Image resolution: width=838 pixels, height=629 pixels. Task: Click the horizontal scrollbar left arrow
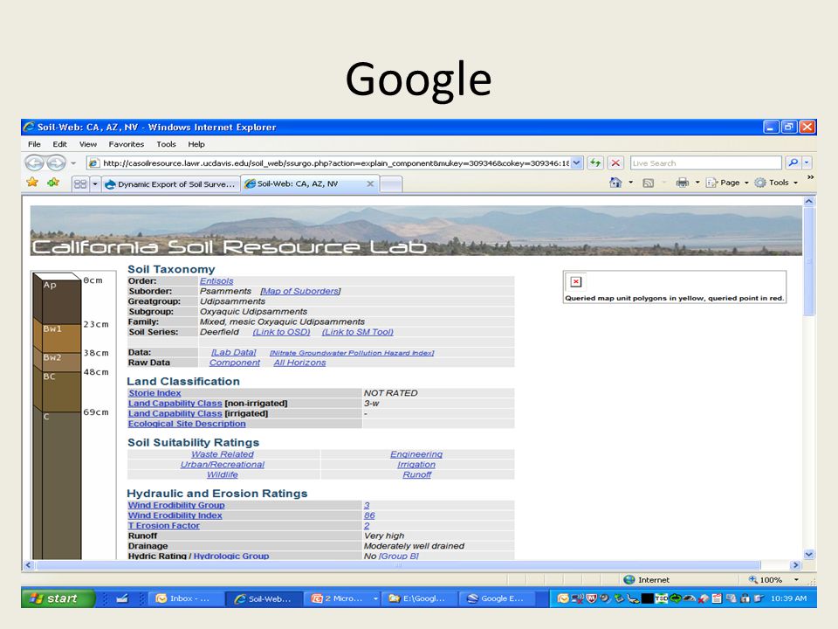pos(29,565)
